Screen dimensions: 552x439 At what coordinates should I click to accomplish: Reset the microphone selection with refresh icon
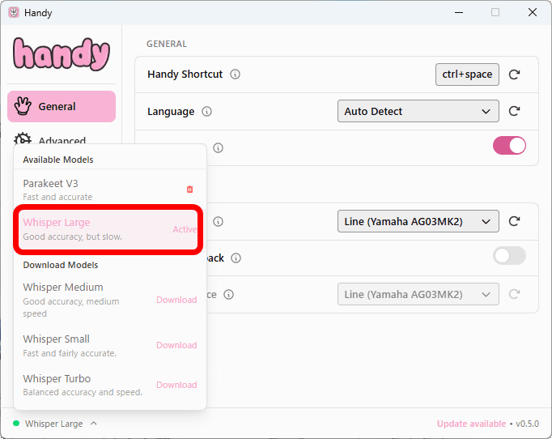tap(514, 221)
